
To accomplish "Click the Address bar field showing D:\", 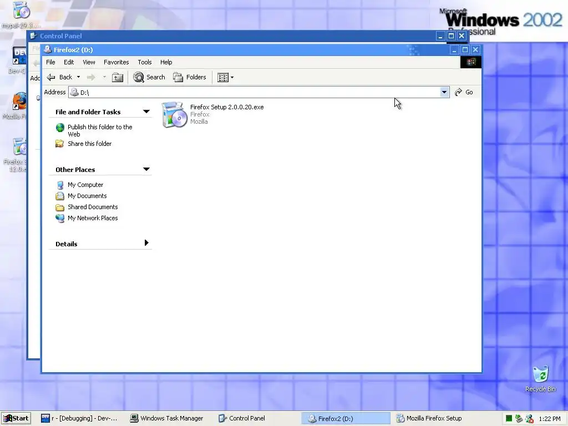I will tap(258, 93).
